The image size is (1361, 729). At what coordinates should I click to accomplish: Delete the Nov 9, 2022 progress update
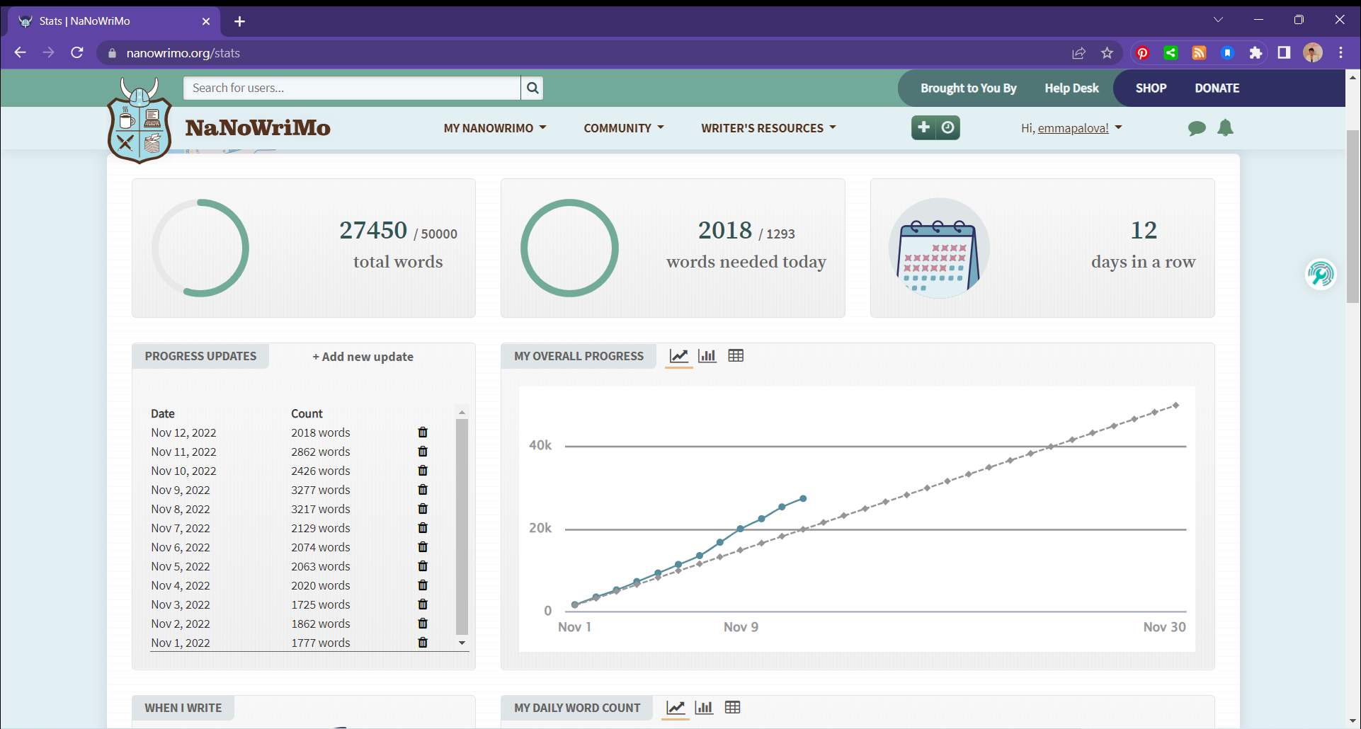click(x=423, y=490)
